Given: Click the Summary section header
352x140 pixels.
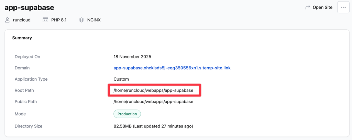Looking at the screenshot, I should pyautogui.click(x=22, y=38).
